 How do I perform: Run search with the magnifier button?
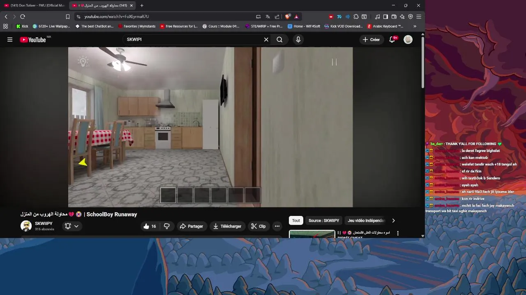click(x=279, y=40)
